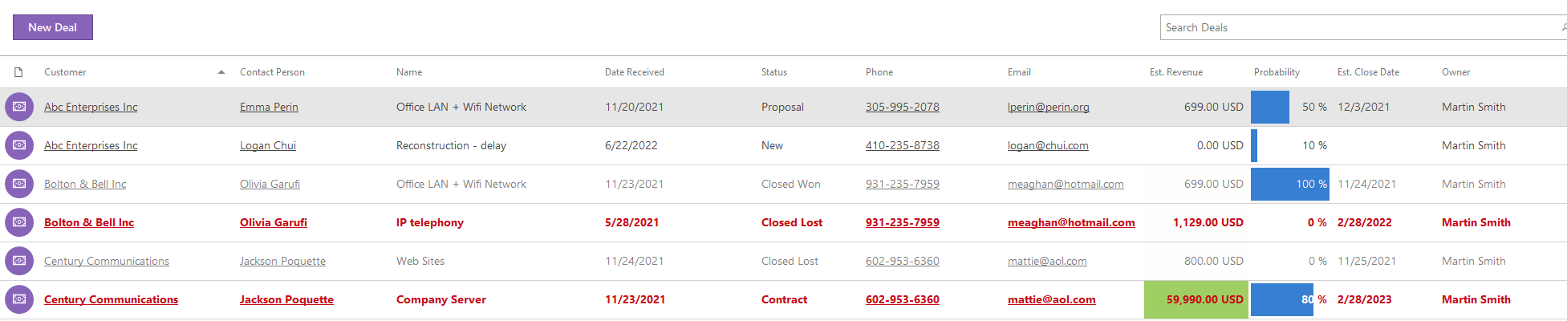Click deal icon for Web Sites row

click(19, 261)
